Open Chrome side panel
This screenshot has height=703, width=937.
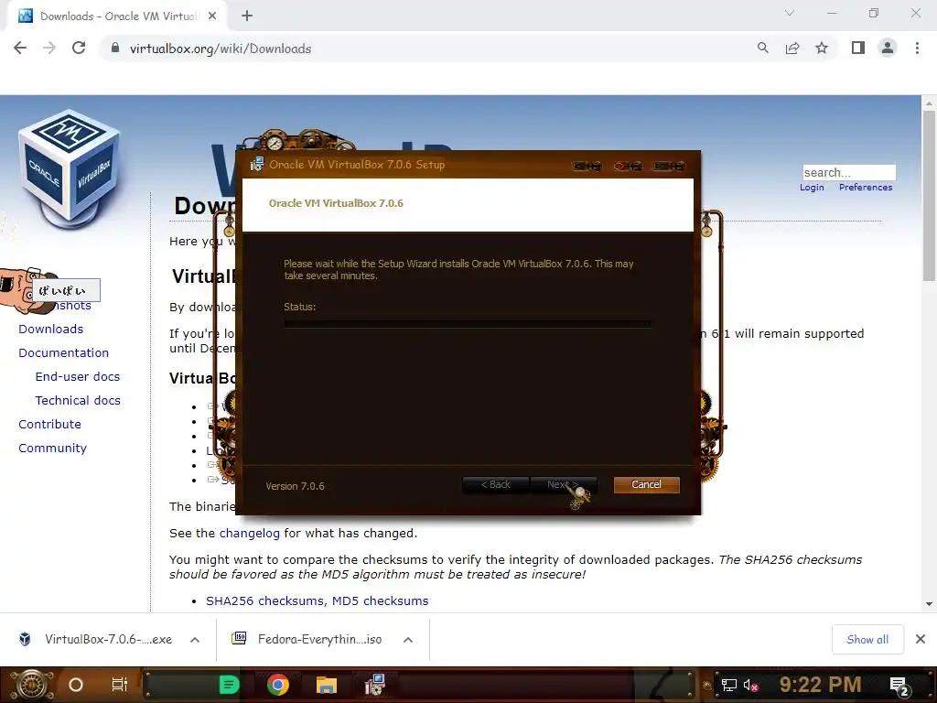pos(858,49)
